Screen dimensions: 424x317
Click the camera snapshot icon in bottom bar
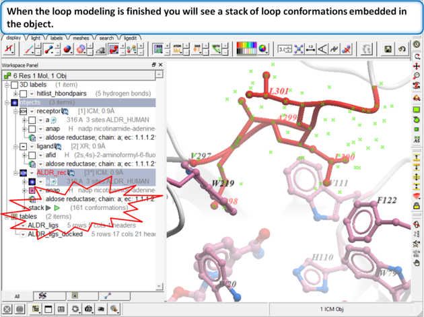[x=88, y=309]
